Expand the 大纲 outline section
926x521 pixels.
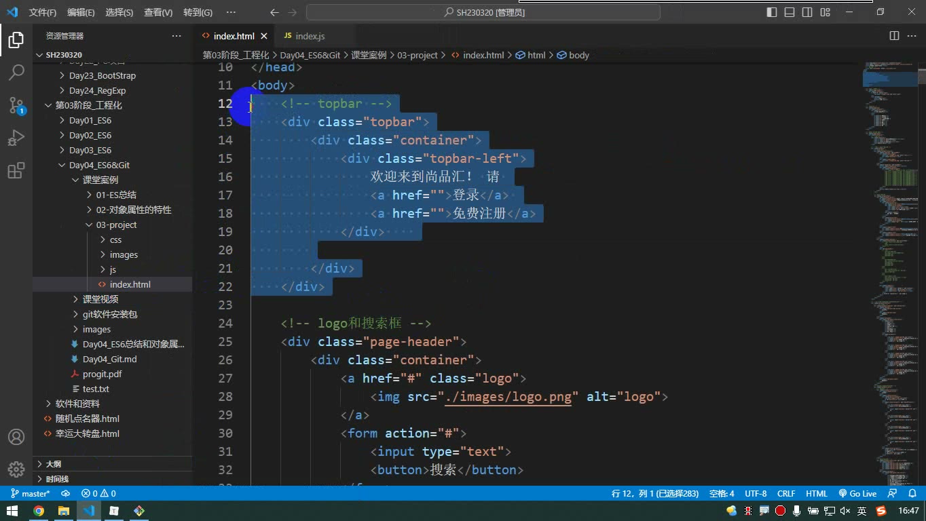[x=113, y=464]
